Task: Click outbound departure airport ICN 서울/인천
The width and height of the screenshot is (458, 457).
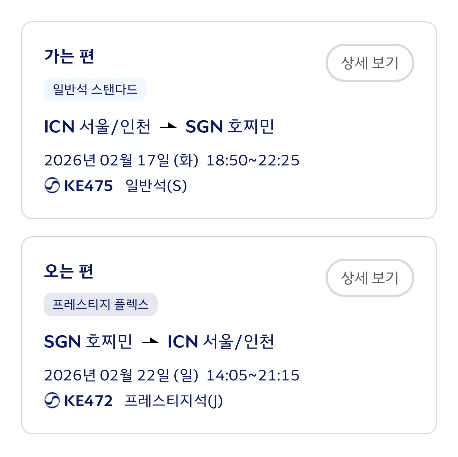Action: [x=97, y=127]
